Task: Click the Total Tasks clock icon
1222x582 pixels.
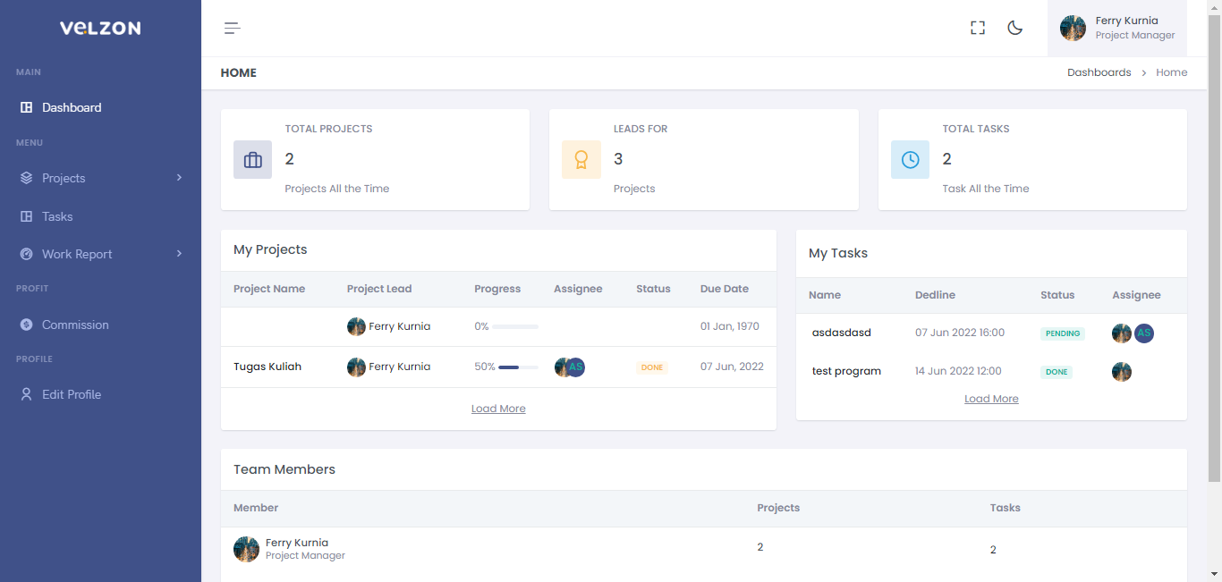Action: tap(910, 160)
